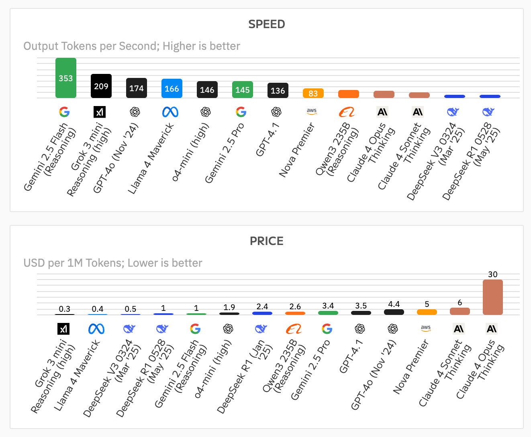Click the AWS logo in the Speed chart
Viewport: 531px width, 437px height.
coord(312,111)
